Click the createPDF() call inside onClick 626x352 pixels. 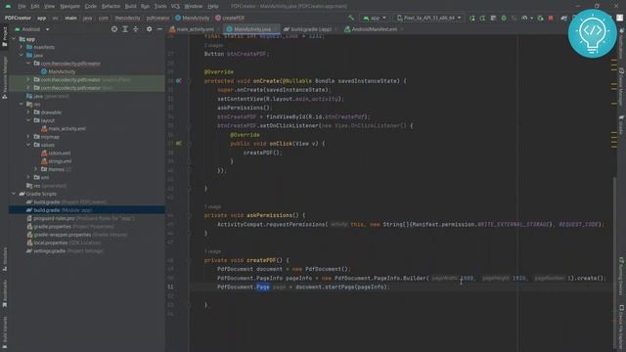[x=263, y=153]
